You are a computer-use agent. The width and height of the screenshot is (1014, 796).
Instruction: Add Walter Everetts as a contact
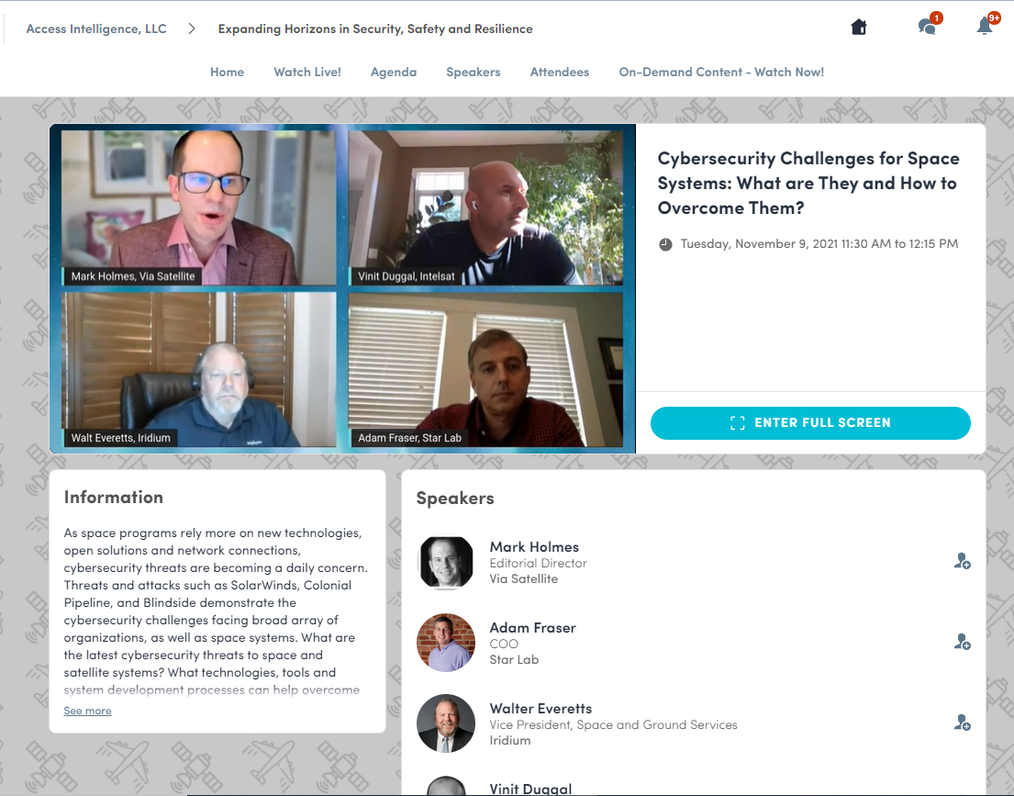[963, 723]
